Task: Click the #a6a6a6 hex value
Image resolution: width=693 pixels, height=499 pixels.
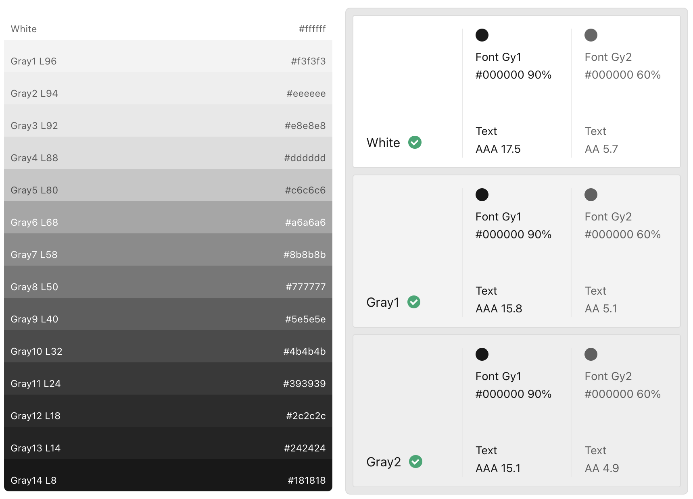Action: 305,222
